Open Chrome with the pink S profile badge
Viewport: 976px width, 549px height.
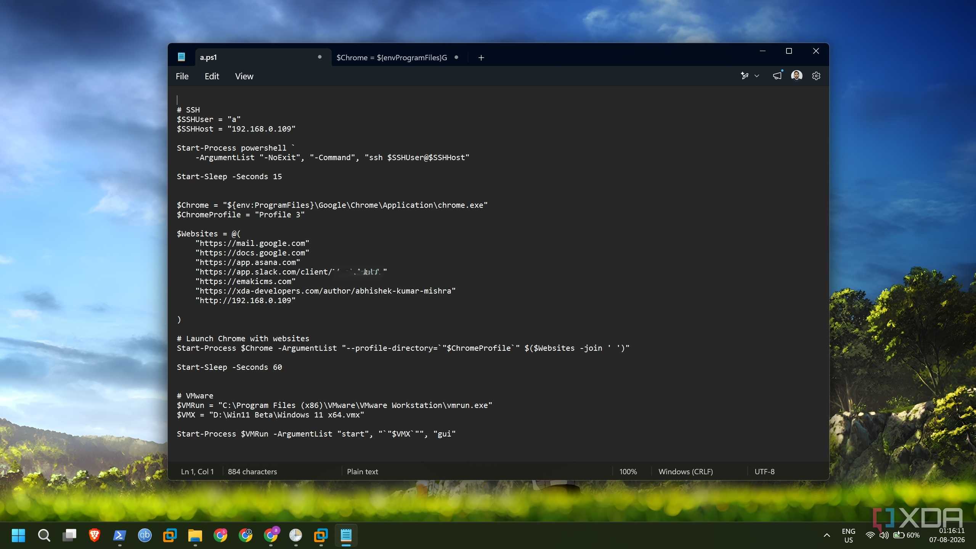[x=220, y=535]
